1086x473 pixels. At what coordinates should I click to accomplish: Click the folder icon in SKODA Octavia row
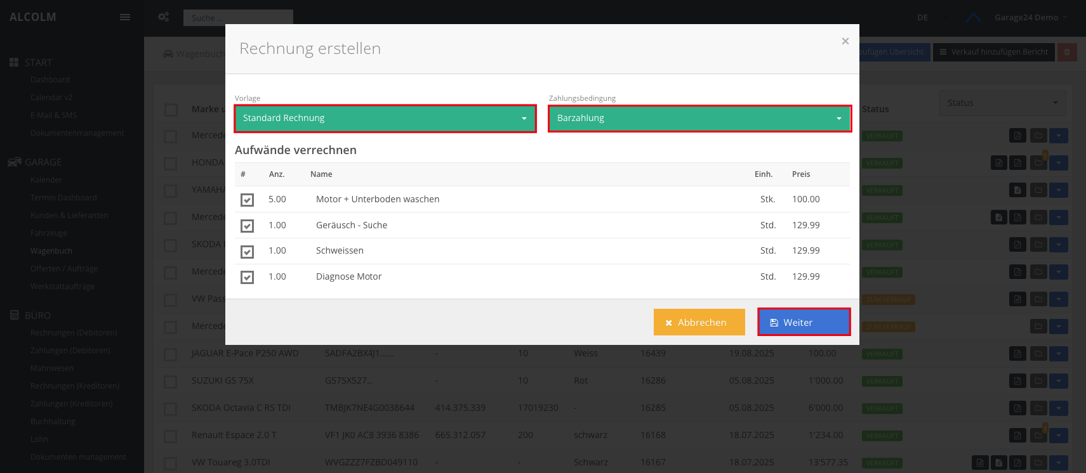(1038, 408)
